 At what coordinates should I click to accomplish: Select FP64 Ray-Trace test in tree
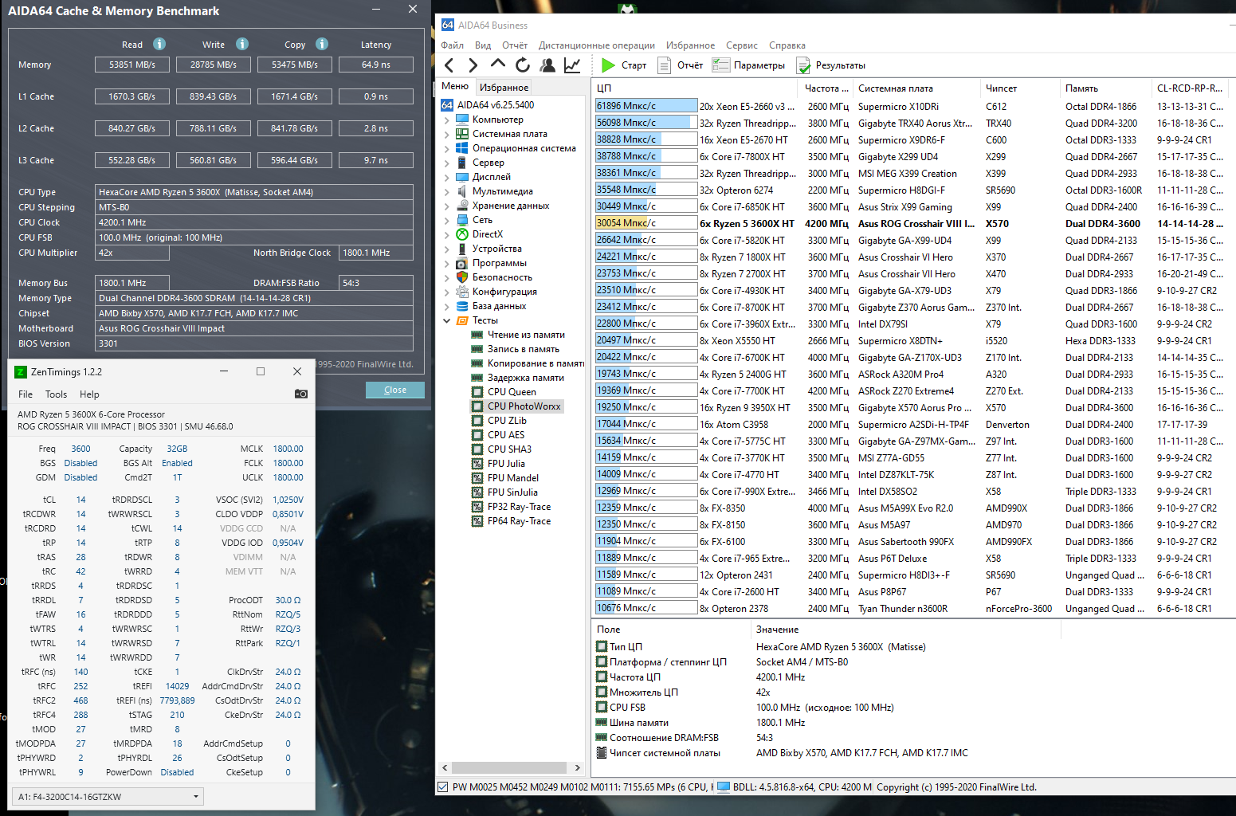click(x=519, y=521)
